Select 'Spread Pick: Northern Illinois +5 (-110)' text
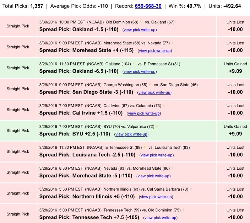250x223 pixels. coord(87,197)
